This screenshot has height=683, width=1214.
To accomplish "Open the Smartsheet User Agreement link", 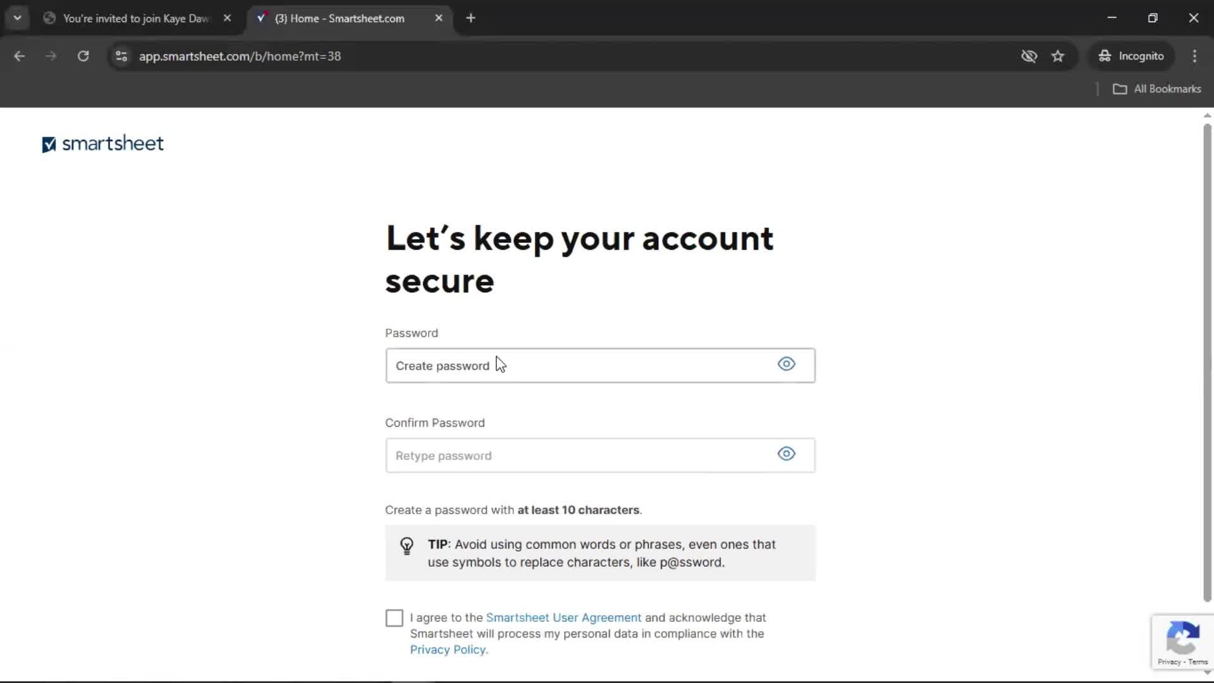I will [x=563, y=618].
